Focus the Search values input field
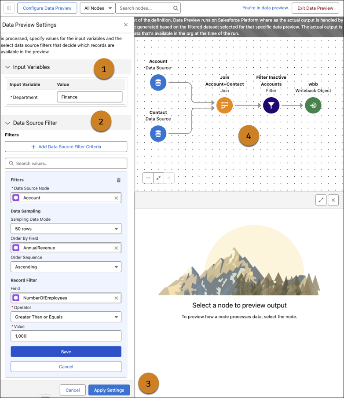This screenshot has width=344, height=398. point(66,163)
